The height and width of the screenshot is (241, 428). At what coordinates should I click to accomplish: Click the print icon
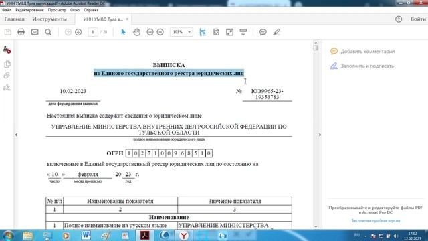(x=21, y=32)
